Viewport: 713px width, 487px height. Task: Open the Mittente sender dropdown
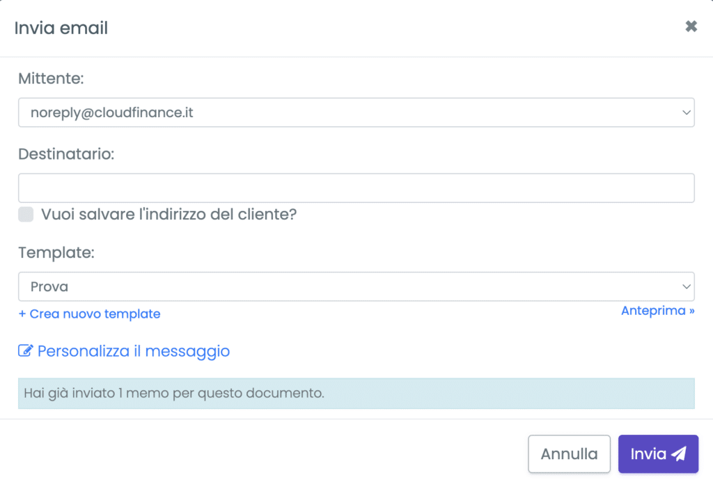[356, 112]
